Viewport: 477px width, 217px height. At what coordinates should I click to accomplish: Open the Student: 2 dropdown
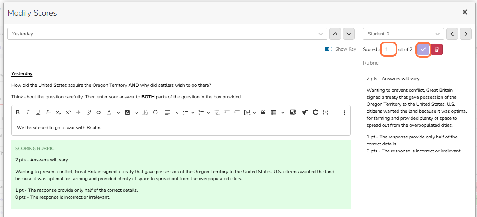(403, 34)
